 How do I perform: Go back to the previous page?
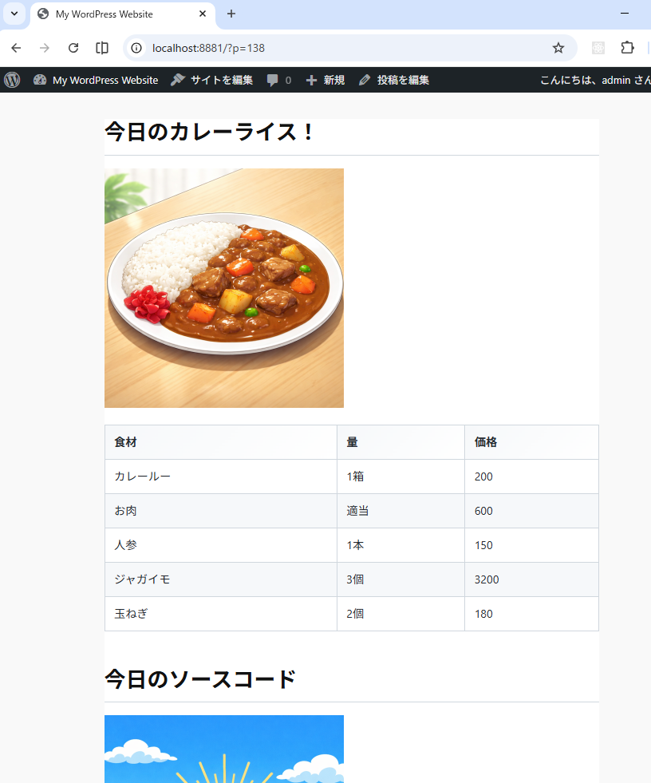16,48
